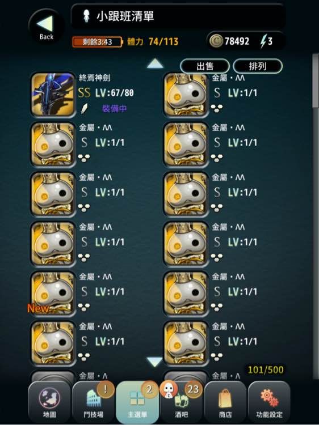Open the 排列 sort options
The image size is (319, 425).
click(258, 66)
